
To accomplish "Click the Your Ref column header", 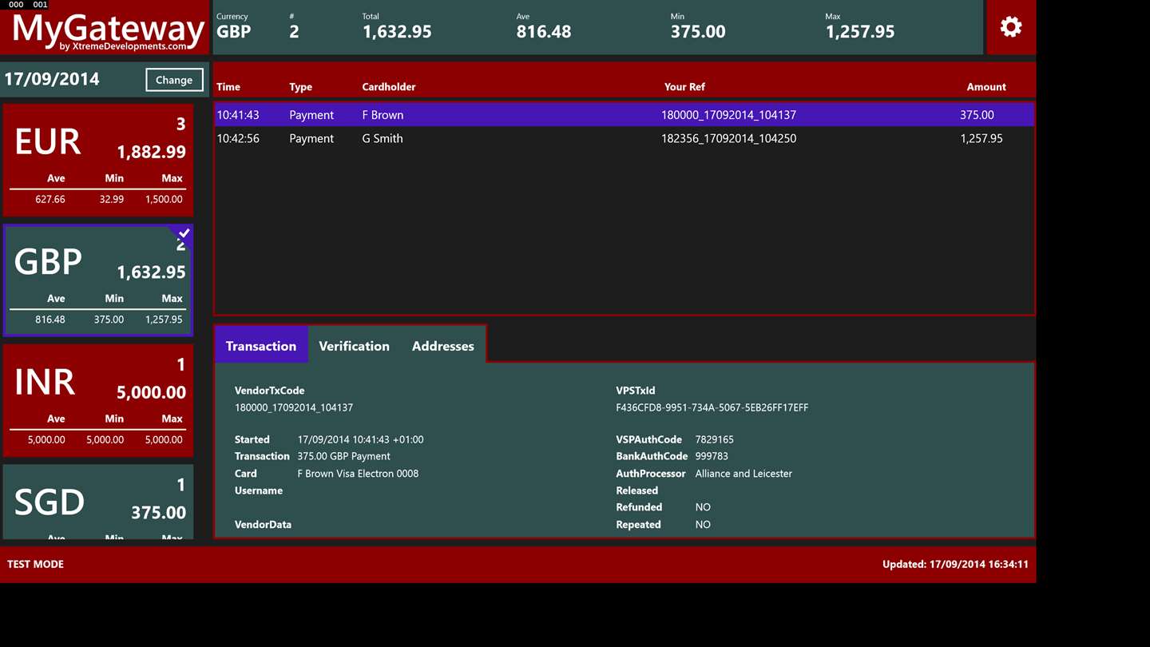I will tap(684, 86).
